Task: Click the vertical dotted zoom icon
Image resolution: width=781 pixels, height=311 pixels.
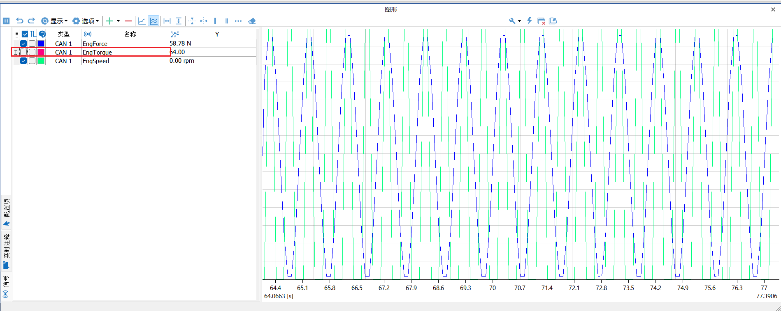Action: click(x=192, y=21)
